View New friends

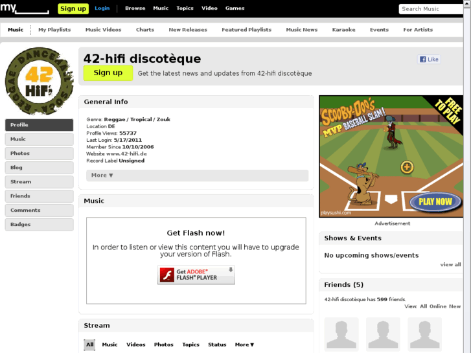(x=455, y=306)
